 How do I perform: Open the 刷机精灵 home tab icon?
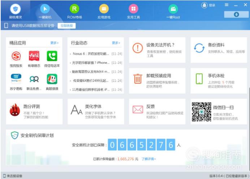coord(15,9)
